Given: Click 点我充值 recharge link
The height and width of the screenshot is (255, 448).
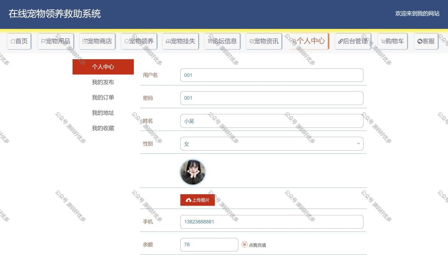Looking at the screenshot, I should [257, 245].
